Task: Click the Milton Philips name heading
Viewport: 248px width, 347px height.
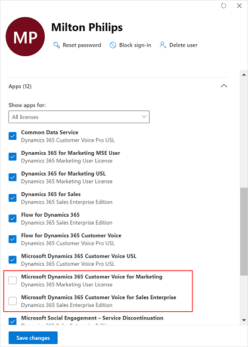Action: coord(87,27)
